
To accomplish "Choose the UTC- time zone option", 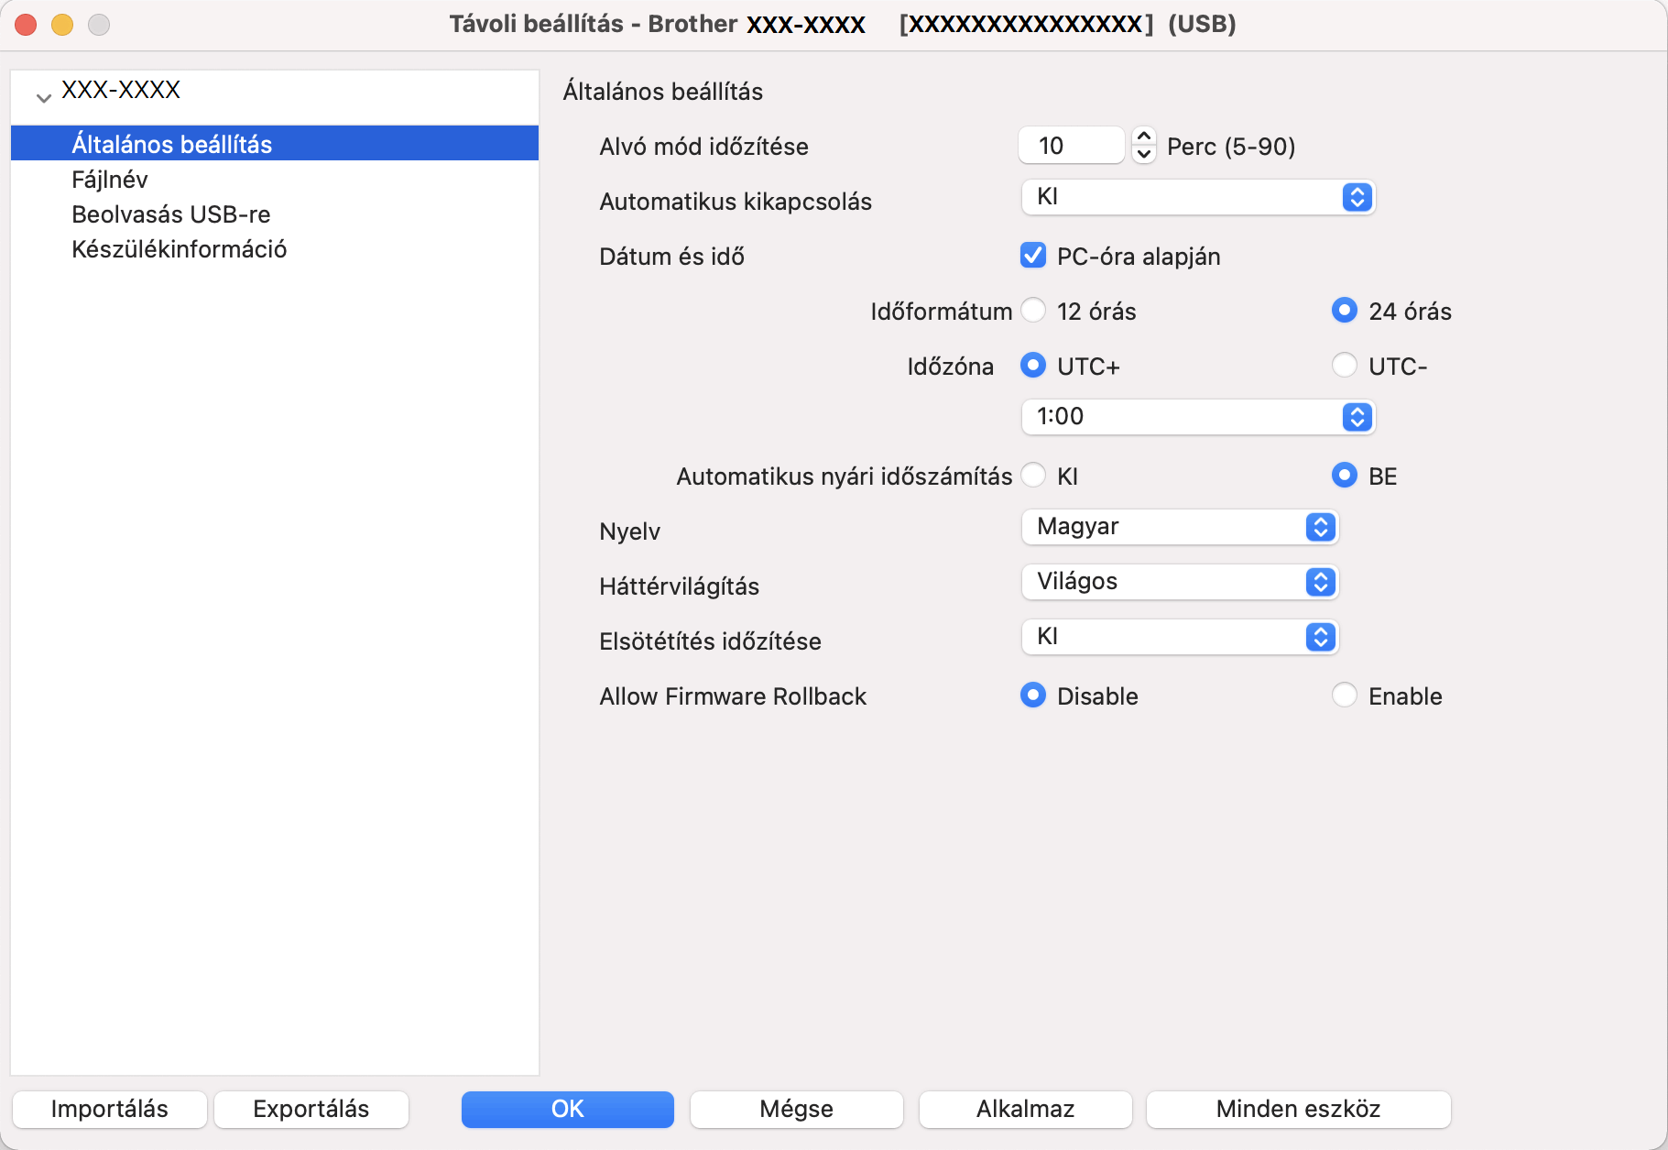I will coord(1344,366).
